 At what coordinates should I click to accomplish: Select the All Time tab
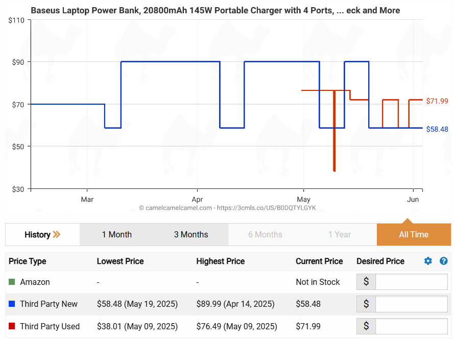click(x=414, y=235)
